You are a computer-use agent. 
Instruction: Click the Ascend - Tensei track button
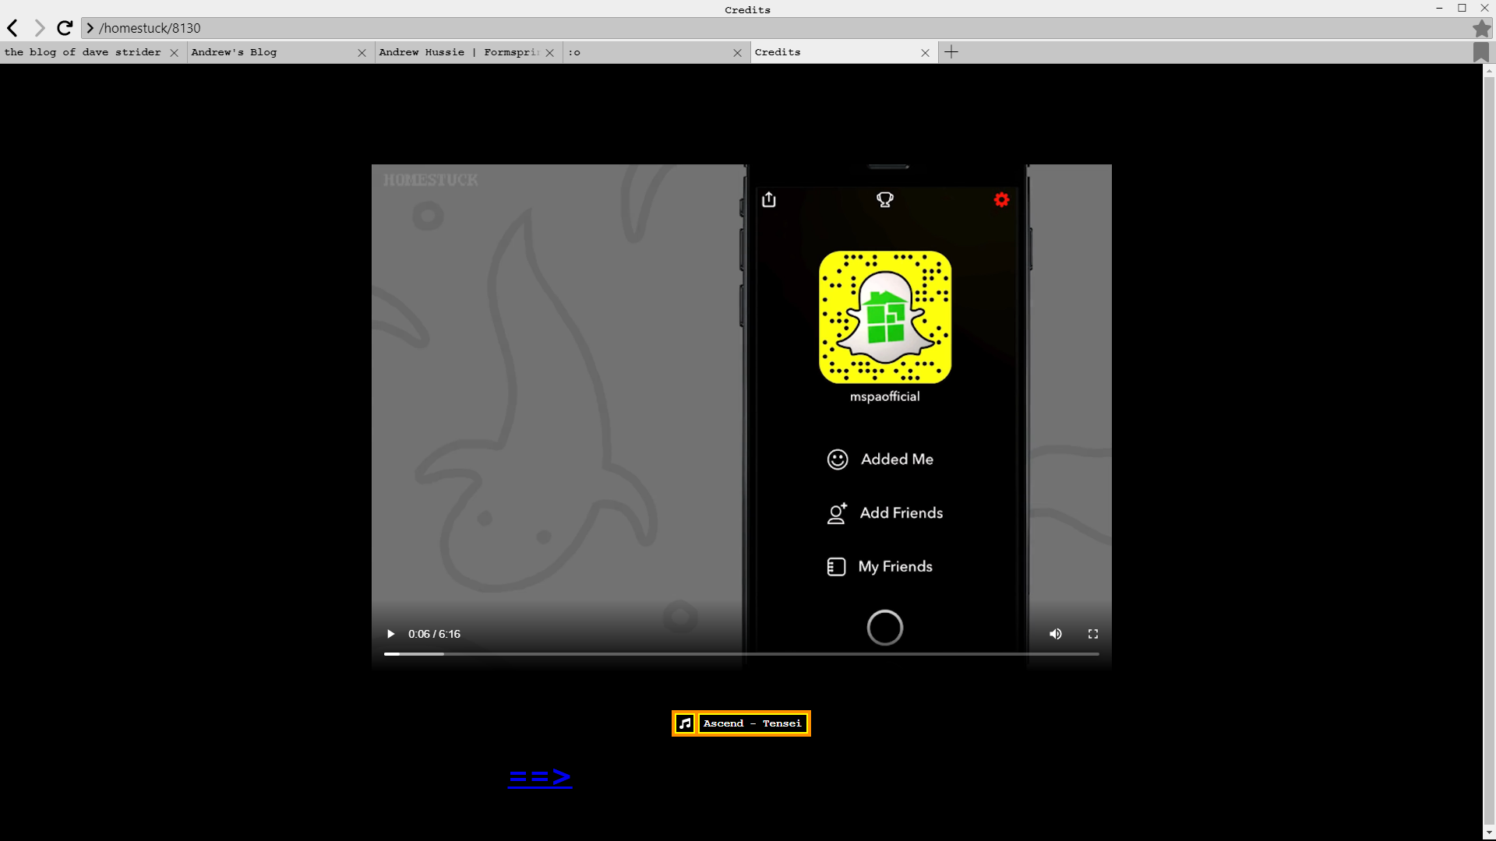[752, 723]
